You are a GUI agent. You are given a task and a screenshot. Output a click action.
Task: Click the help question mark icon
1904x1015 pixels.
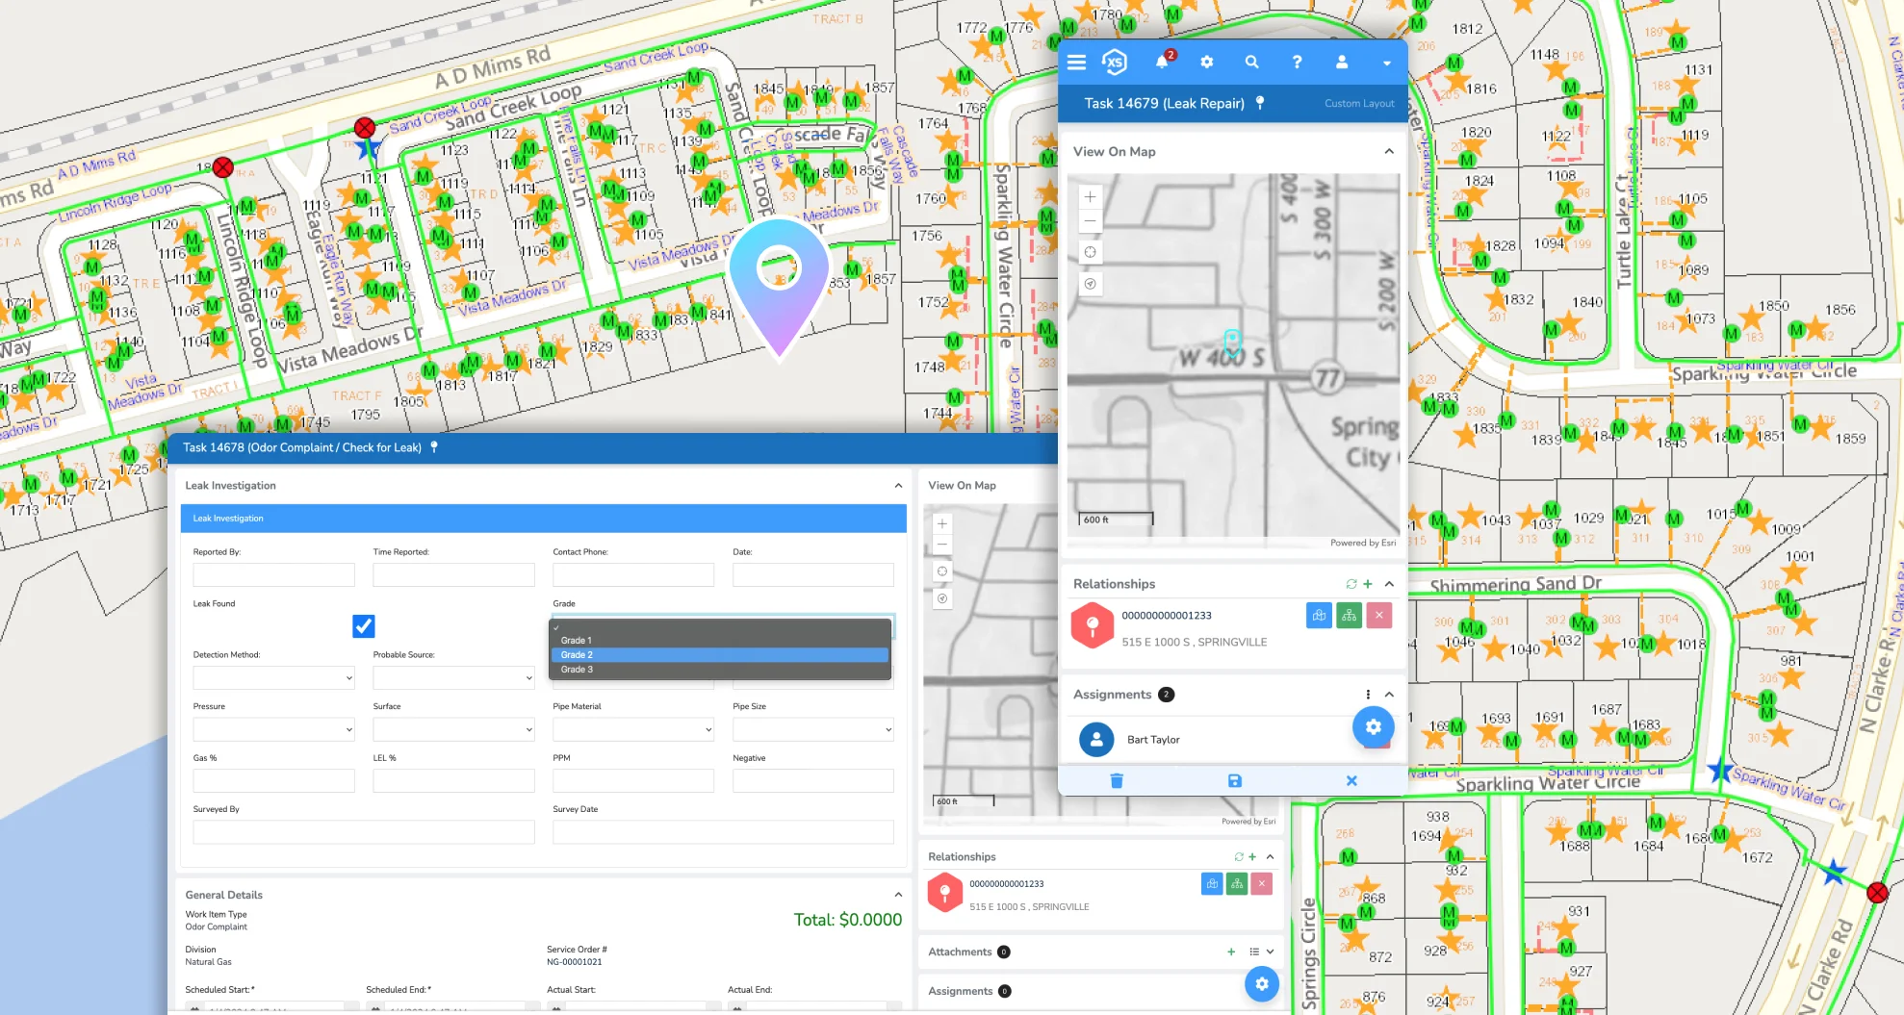1297,63
